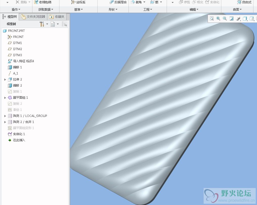Viewport: 257px width, 205px height.
Task: Switch to the 收藏夹 tab
Action: coord(57,16)
